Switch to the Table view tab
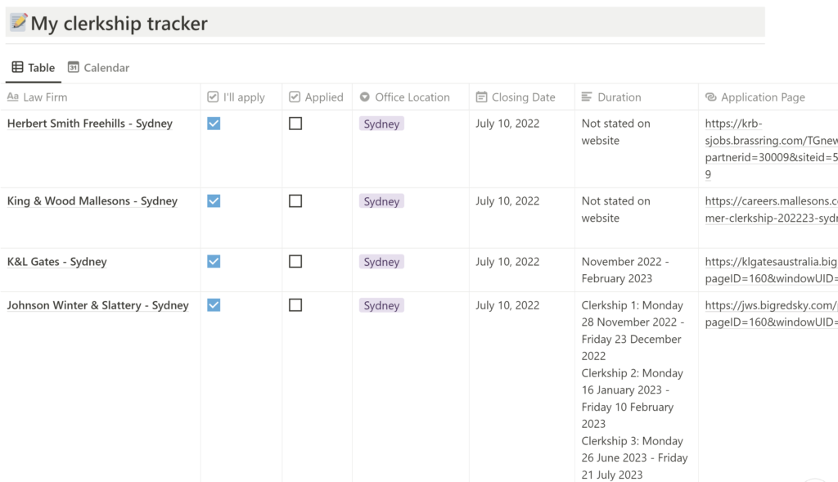 tap(33, 67)
